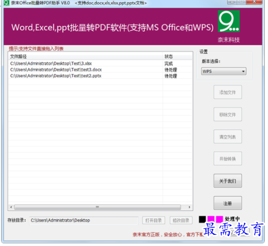Click the black progress indicator square
Viewport: 268px width, 246px height.
click(202, 219)
